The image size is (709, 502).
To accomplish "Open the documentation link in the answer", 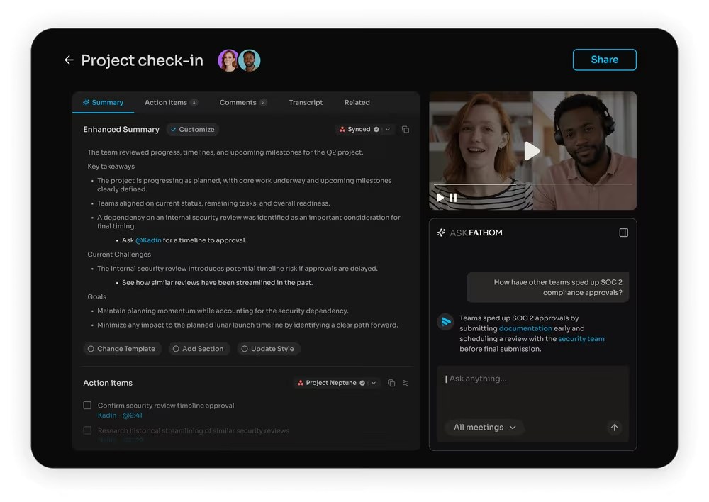I will pyautogui.click(x=525, y=328).
